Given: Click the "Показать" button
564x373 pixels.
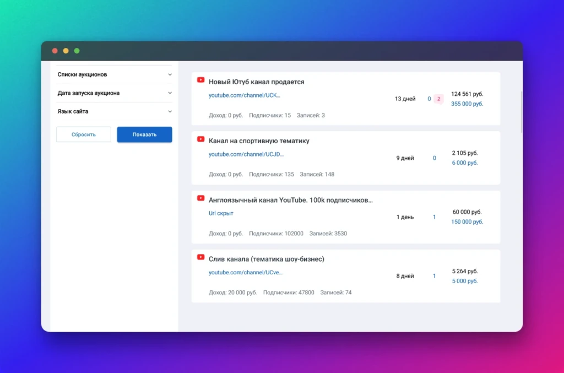Looking at the screenshot, I should point(144,134).
